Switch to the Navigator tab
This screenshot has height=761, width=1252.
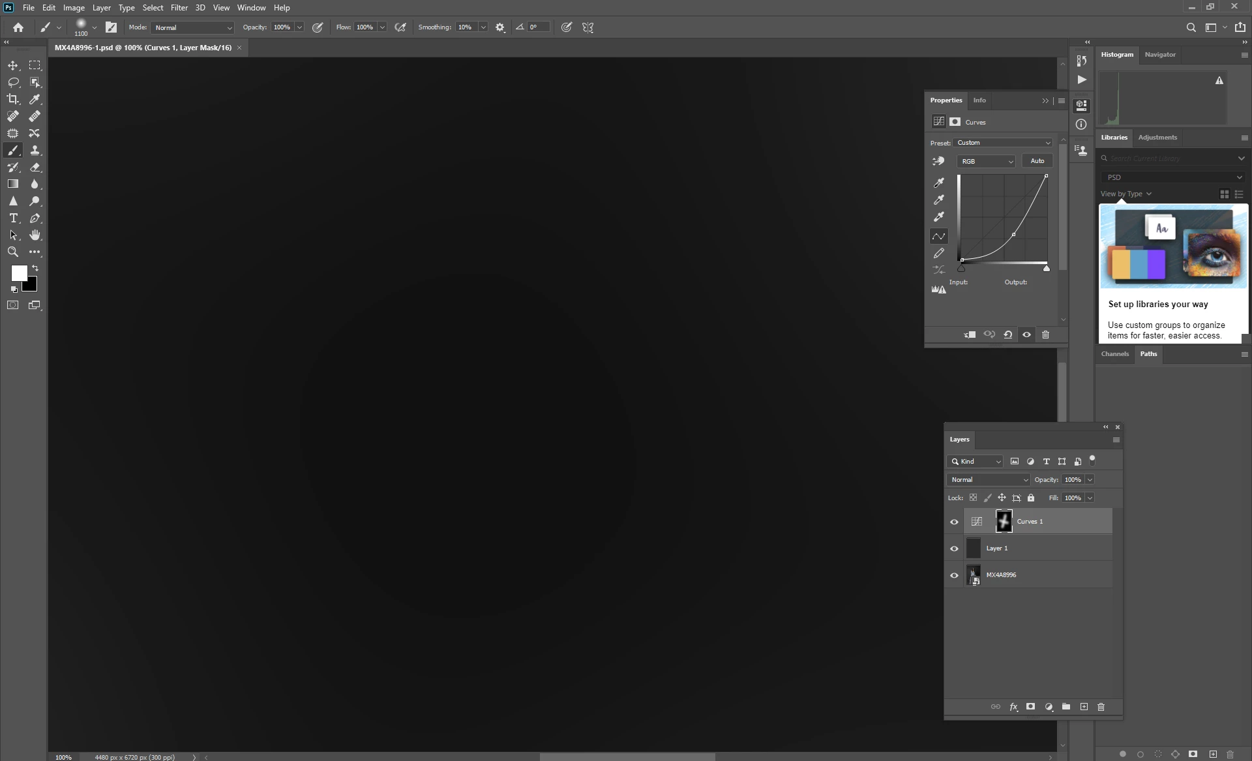(x=1160, y=55)
